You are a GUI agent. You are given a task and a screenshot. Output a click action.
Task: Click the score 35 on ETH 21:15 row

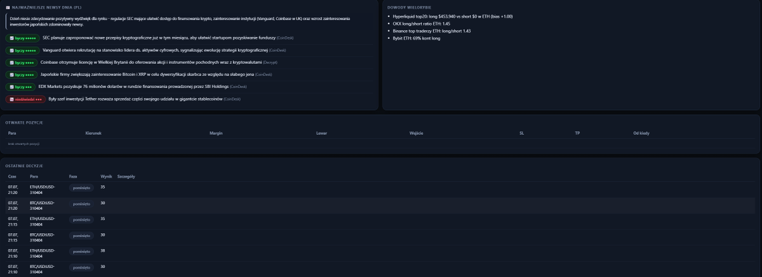tap(103, 219)
